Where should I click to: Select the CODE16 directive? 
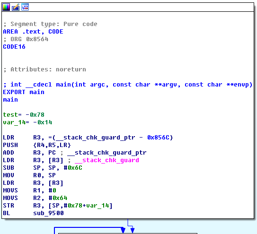point(14,47)
